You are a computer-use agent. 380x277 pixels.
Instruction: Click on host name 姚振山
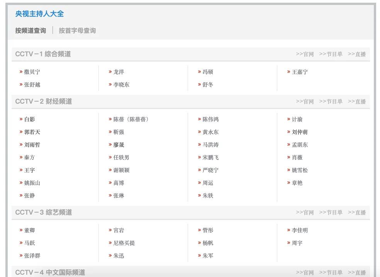coord(32,183)
